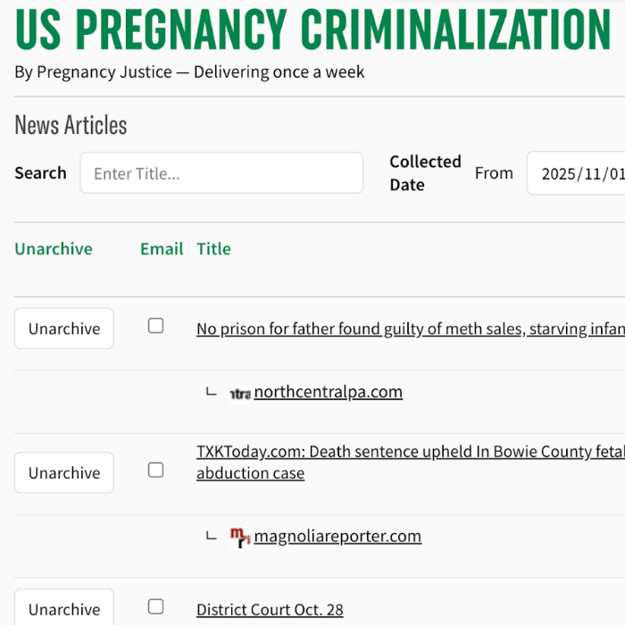Select email checkbox for District Court Oct. 28
The image size is (625, 625).
click(155, 606)
